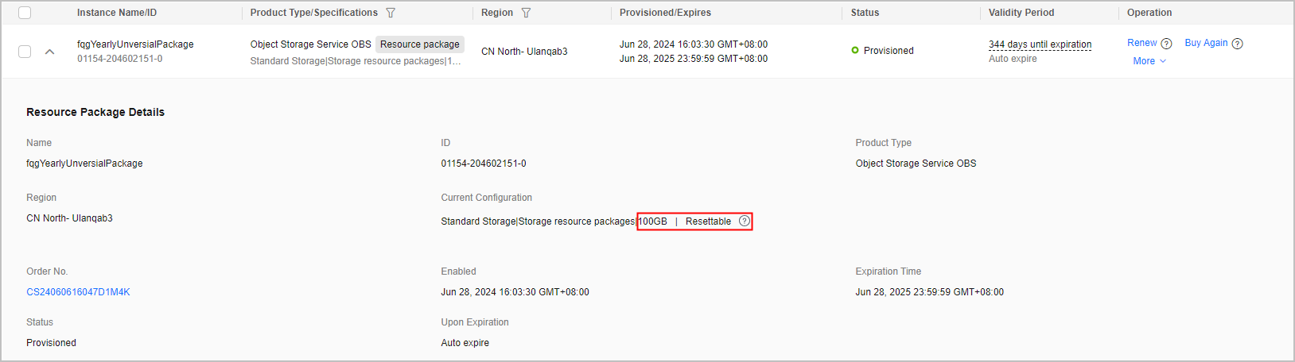Viewport: 1295px width, 362px height.
Task: Open the Region column filter icon
Action: 526,13
